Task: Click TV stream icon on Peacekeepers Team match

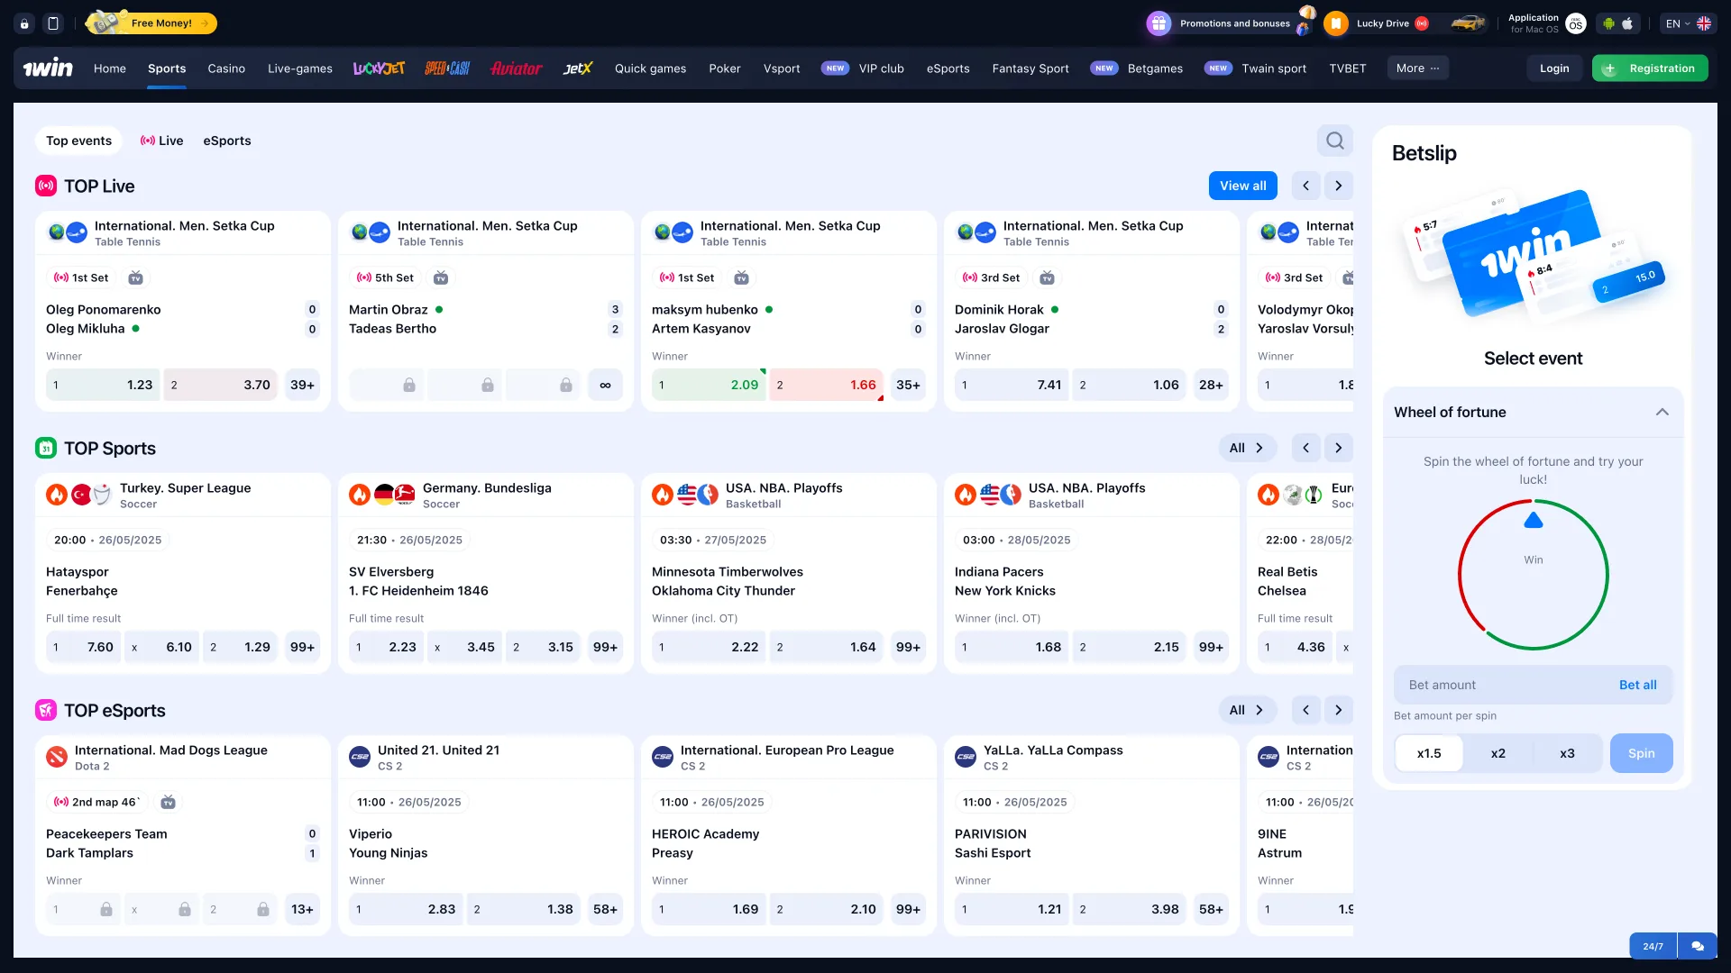Action: 168,802
